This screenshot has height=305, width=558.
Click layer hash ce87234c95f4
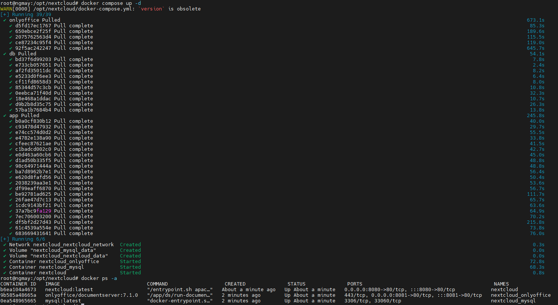tap(33, 42)
